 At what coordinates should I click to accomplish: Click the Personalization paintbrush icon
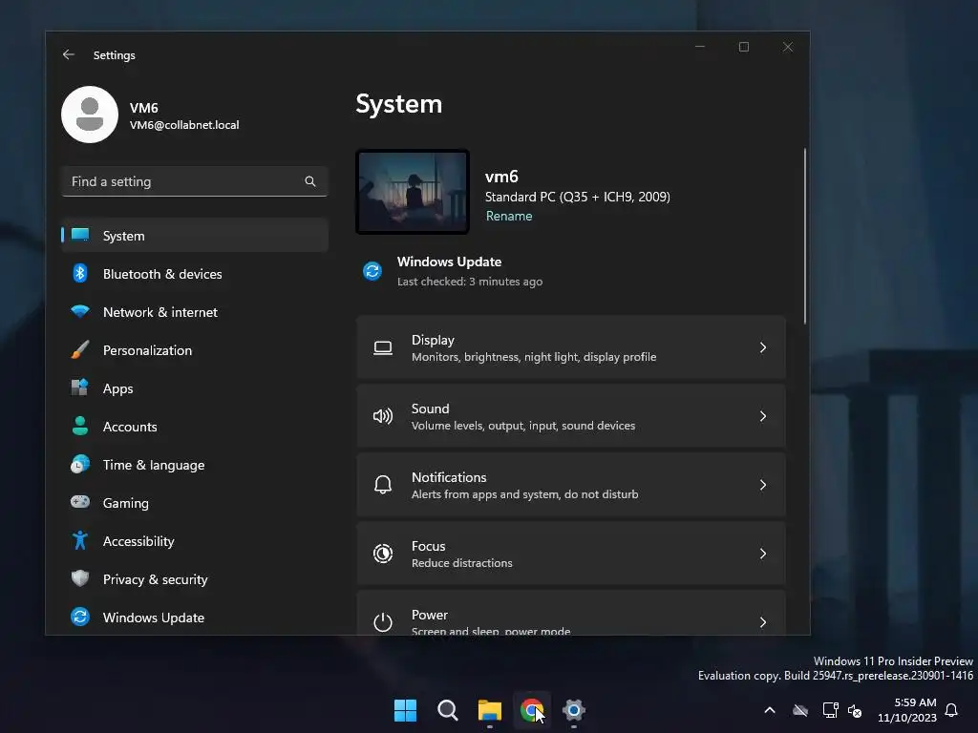80,349
